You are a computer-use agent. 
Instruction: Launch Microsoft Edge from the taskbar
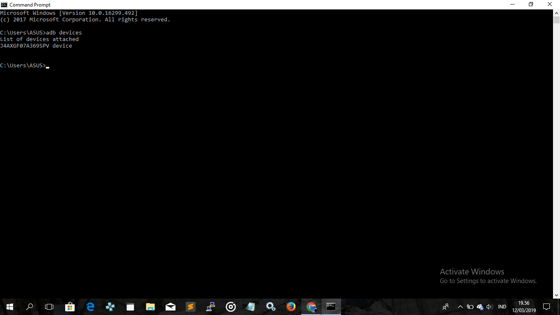click(x=90, y=306)
